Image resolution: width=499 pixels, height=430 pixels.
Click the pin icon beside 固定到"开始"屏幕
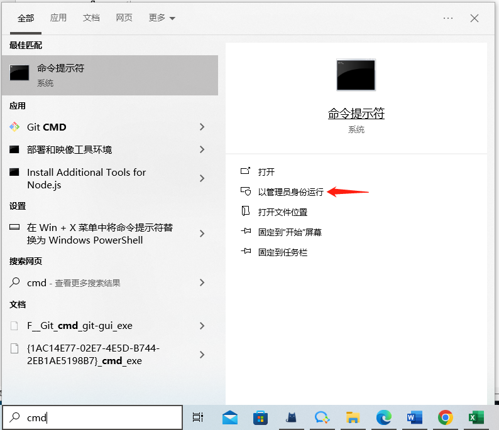[245, 231]
